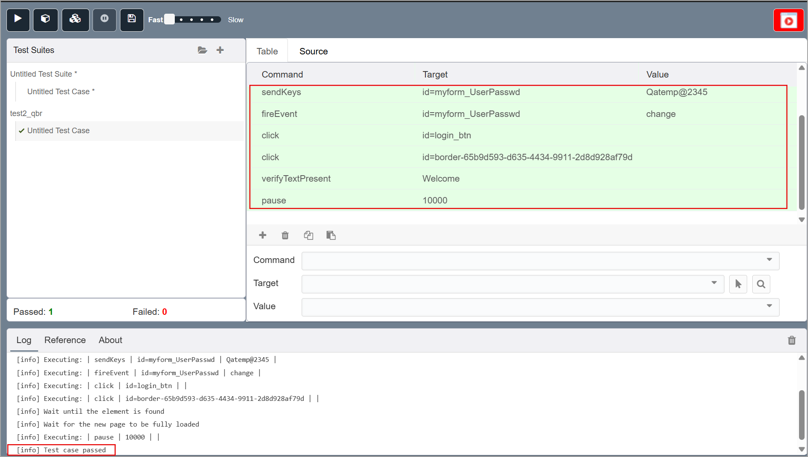The image size is (808, 457).
Task: Open the Value dropdown arrow
Action: 769,306
